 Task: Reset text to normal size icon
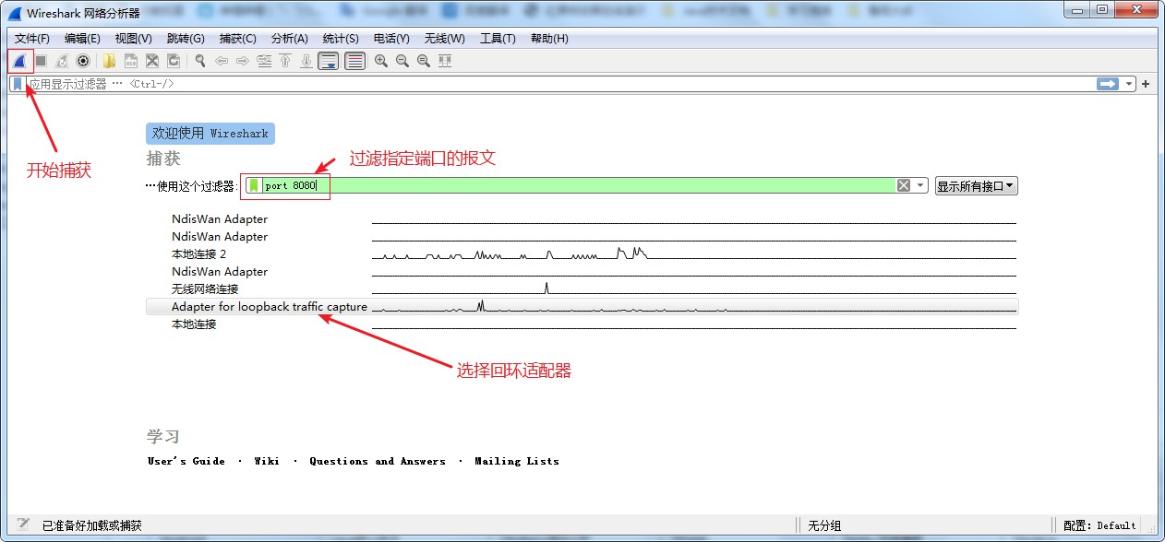424,61
